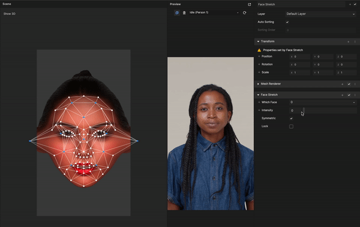
Task: Click the webcam source icon in Preview
Action: tap(184, 13)
